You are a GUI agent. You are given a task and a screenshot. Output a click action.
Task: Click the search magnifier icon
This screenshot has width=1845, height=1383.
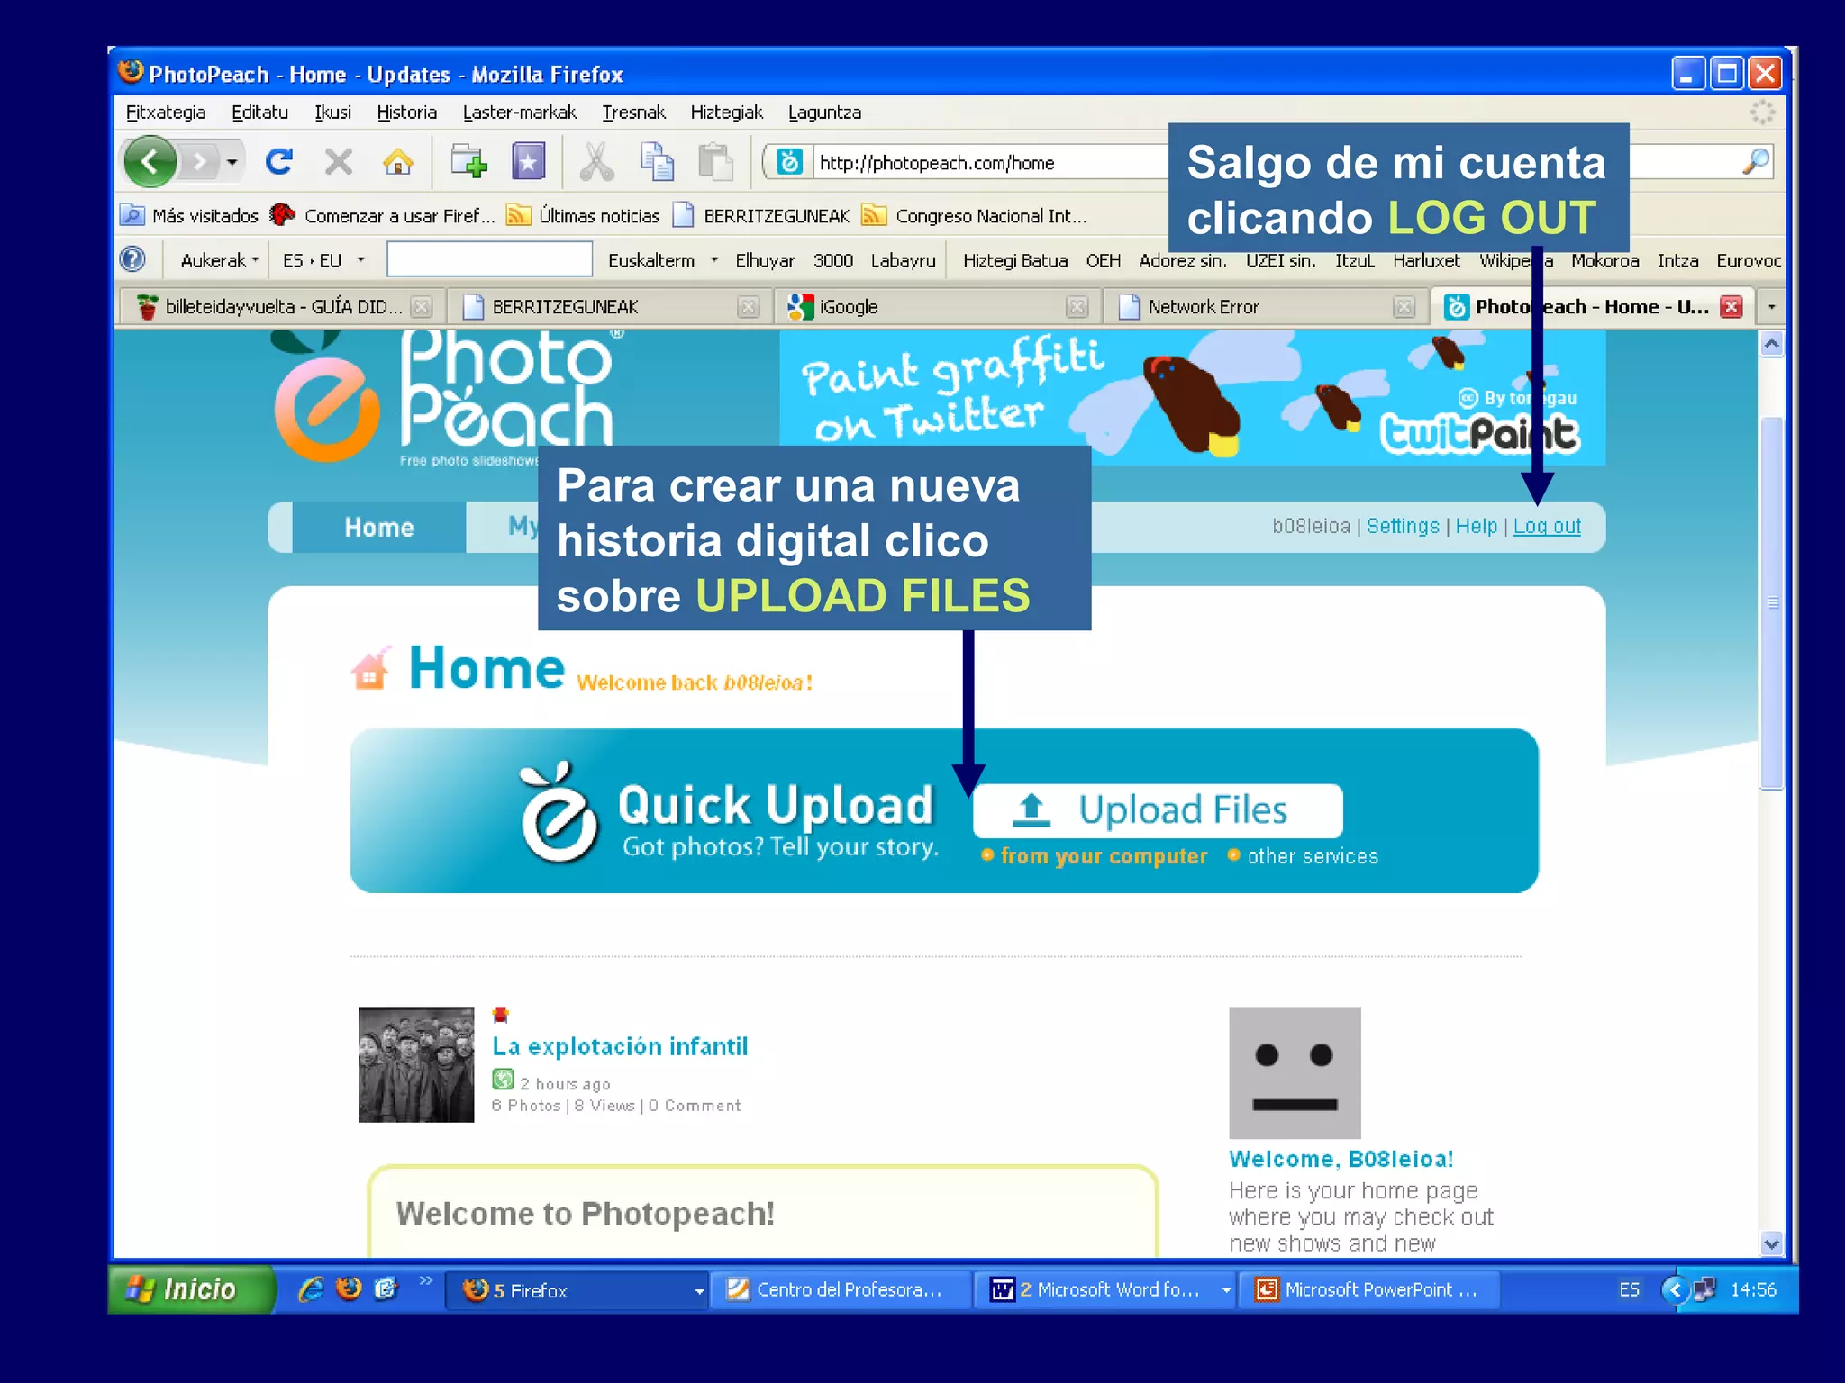tap(1756, 162)
